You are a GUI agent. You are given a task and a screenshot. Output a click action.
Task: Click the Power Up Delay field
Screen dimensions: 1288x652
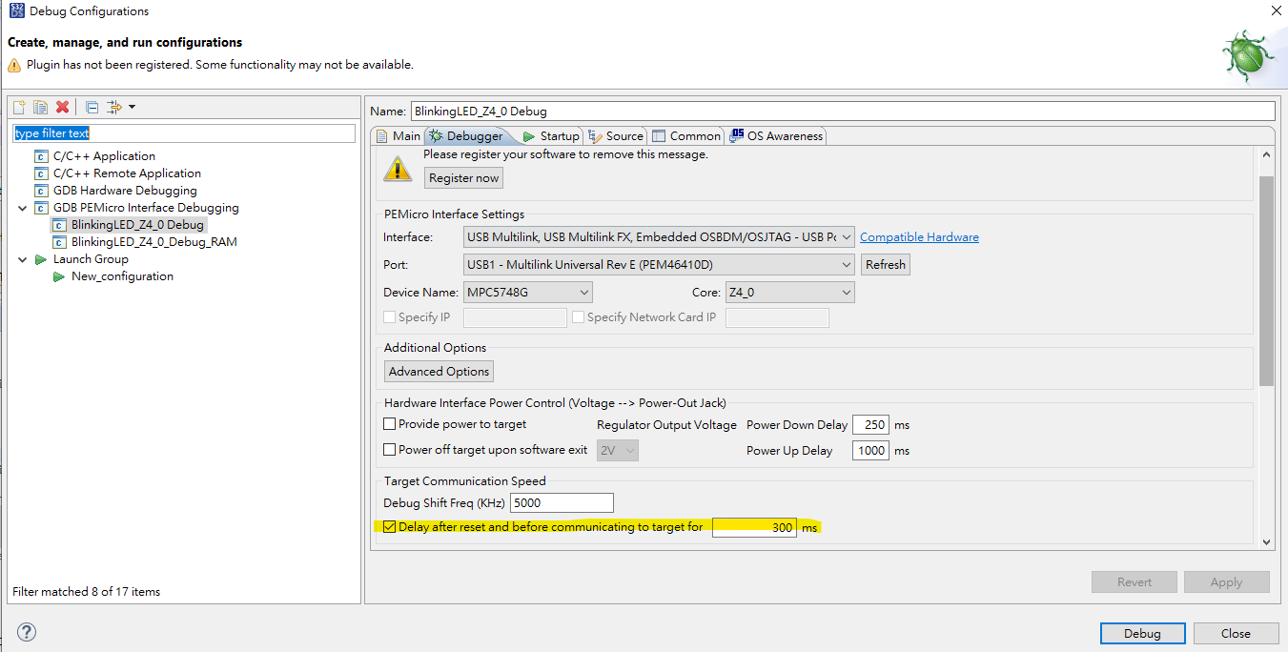(870, 451)
